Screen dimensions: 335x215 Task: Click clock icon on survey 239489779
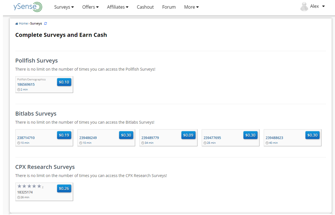143,143
